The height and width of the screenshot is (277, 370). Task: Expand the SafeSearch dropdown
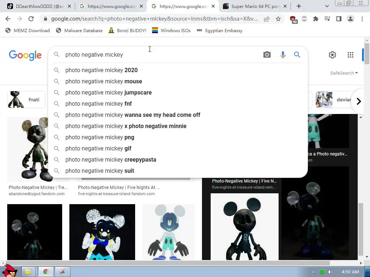pyautogui.click(x=344, y=73)
